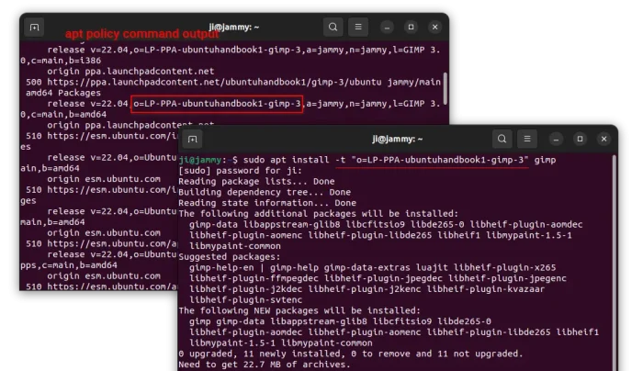Open new tab in front terminal window
Screen dimensions: 643x371
192,140
